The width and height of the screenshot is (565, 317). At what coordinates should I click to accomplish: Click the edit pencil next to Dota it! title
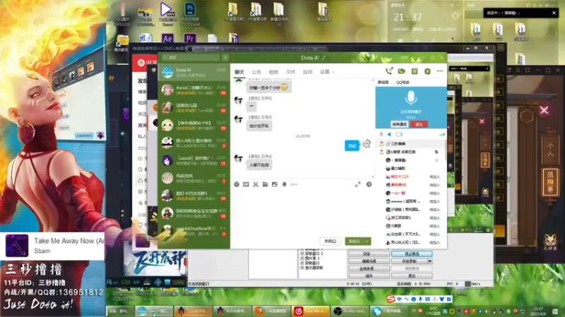point(323,58)
